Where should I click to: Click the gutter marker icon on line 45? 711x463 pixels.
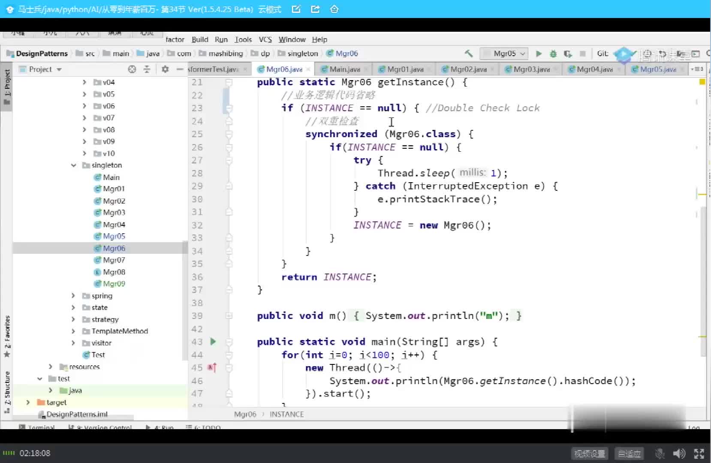coord(212,367)
